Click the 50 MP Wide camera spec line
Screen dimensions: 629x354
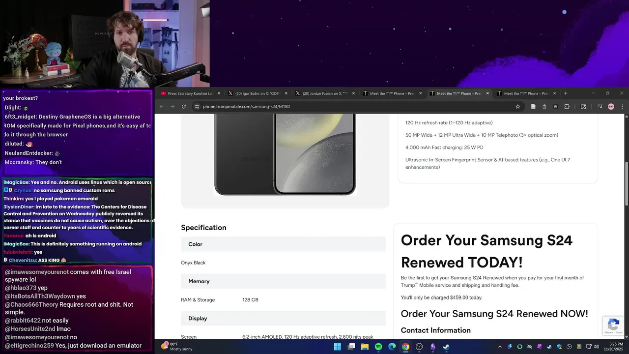(x=482, y=135)
